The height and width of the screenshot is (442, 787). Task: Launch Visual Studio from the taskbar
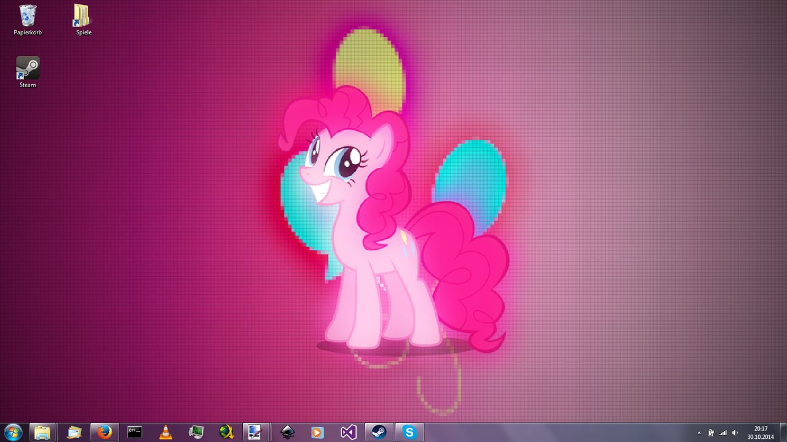click(348, 432)
